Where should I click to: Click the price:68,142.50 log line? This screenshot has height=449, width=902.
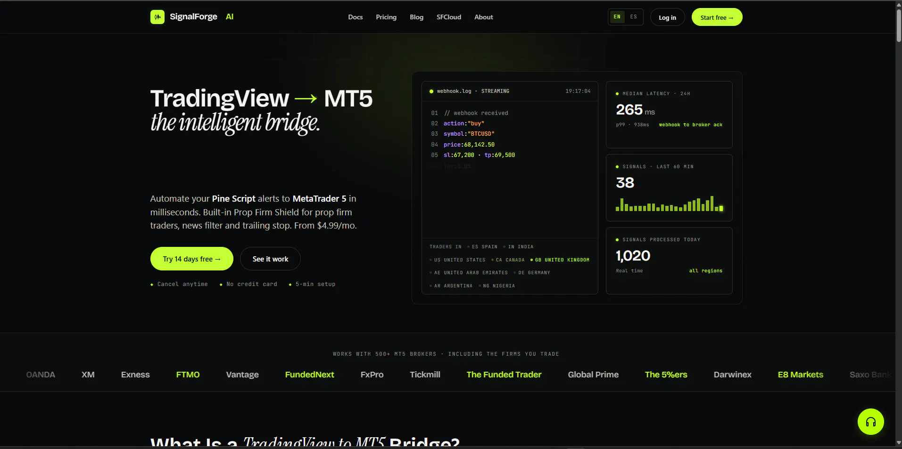[x=469, y=145]
